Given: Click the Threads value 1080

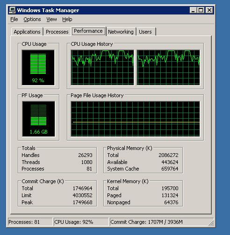Looking at the screenshot, I should tap(86, 162).
